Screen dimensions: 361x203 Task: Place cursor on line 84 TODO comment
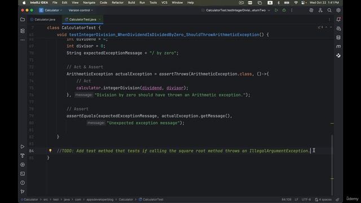point(183,151)
